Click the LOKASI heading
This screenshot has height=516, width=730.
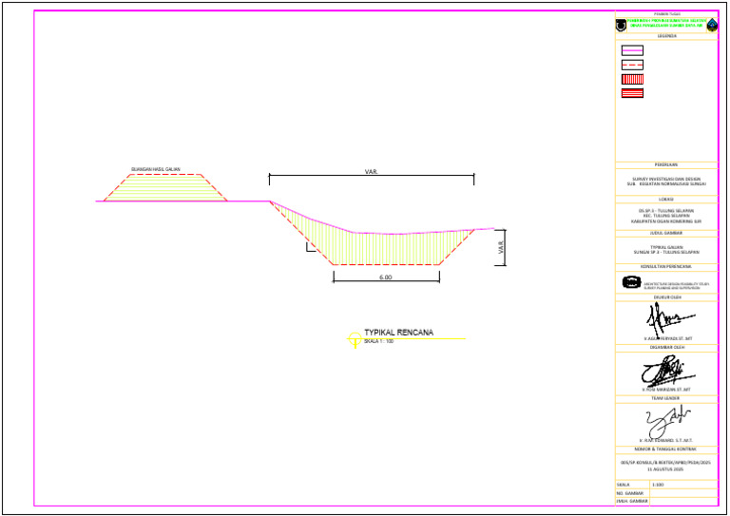coord(666,200)
